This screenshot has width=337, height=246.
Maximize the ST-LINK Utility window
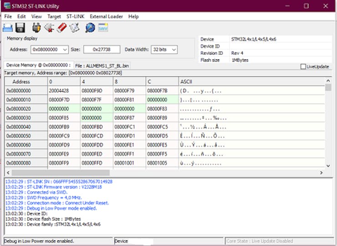306,6
